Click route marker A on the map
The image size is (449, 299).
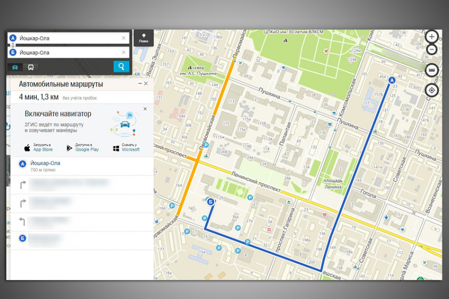pyautogui.click(x=393, y=80)
